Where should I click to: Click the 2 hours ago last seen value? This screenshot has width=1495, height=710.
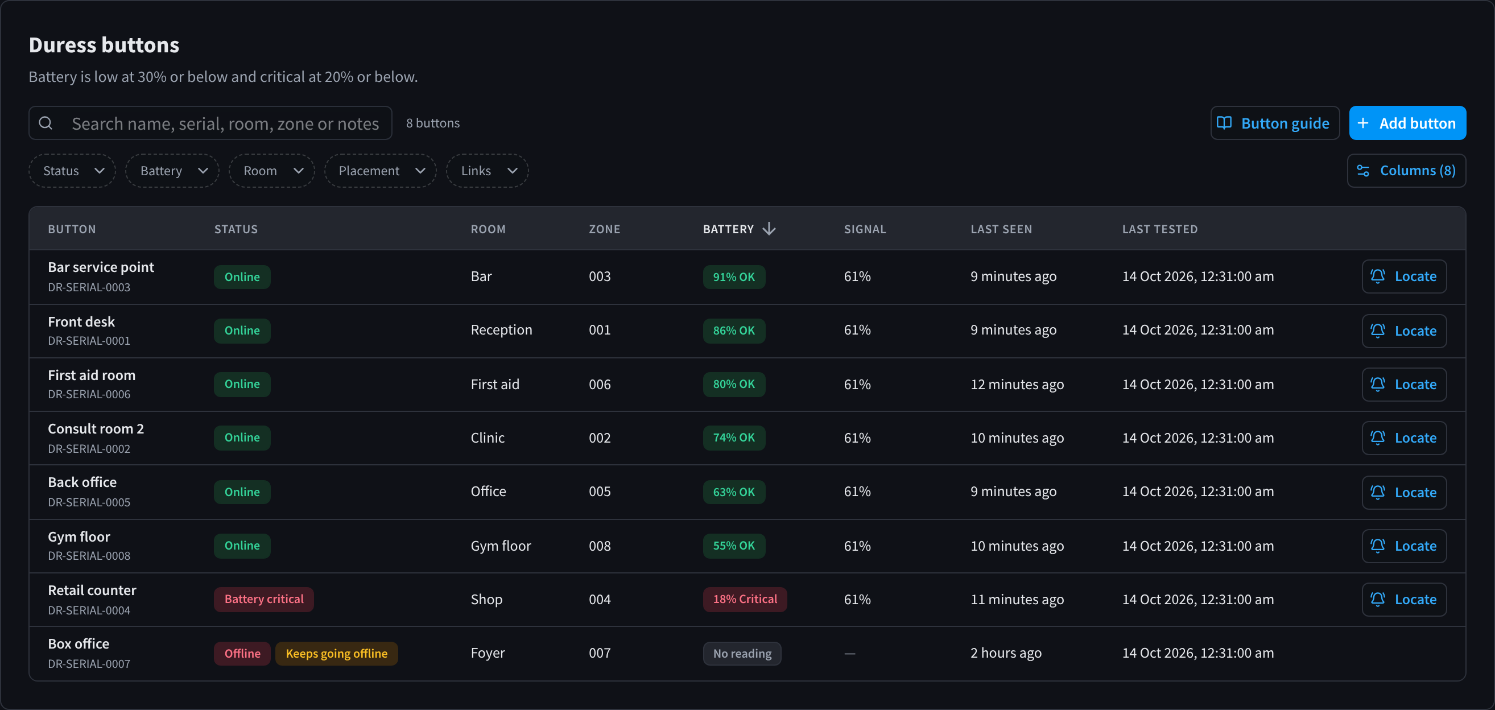tap(1006, 653)
